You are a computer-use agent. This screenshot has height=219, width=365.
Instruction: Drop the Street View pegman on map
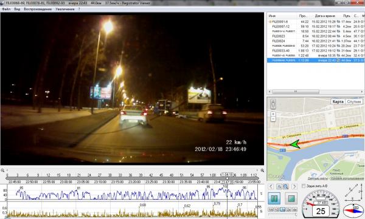(x=273, y=104)
